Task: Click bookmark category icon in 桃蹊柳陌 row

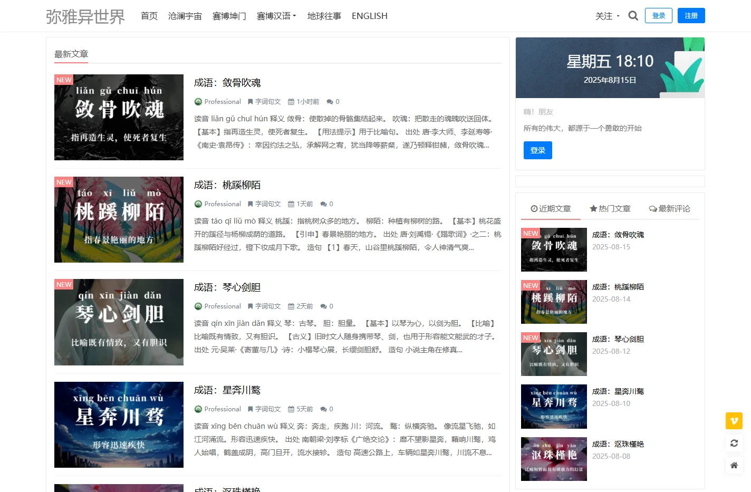Action: point(251,204)
